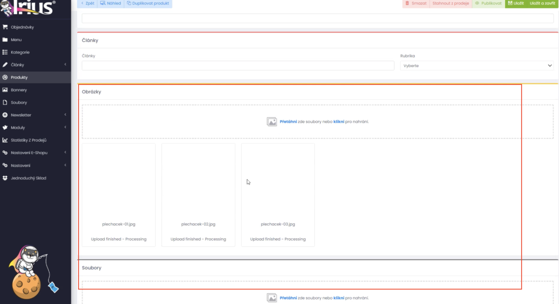Click the Kategorie list icon
The width and height of the screenshot is (559, 304).
pos(5,52)
